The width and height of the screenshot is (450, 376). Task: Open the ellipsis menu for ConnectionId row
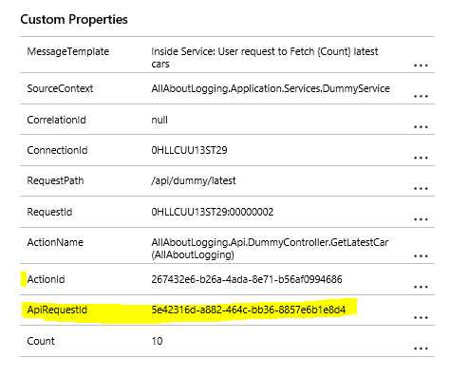click(421, 158)
